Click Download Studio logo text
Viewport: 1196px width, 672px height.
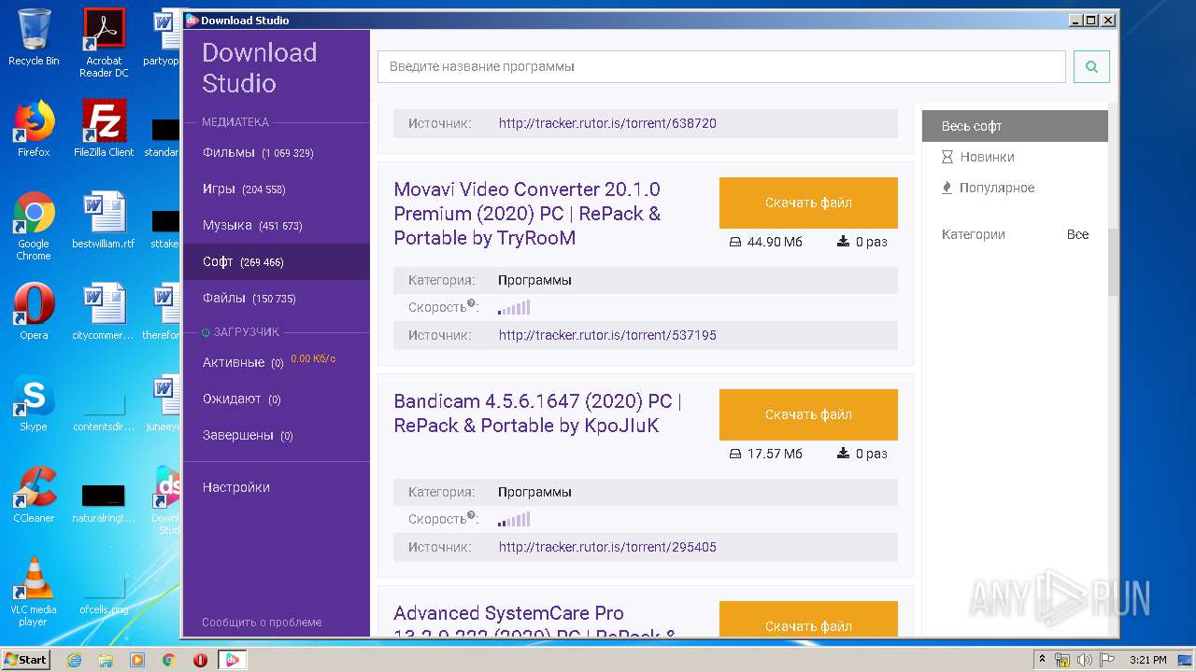[260, 68]
